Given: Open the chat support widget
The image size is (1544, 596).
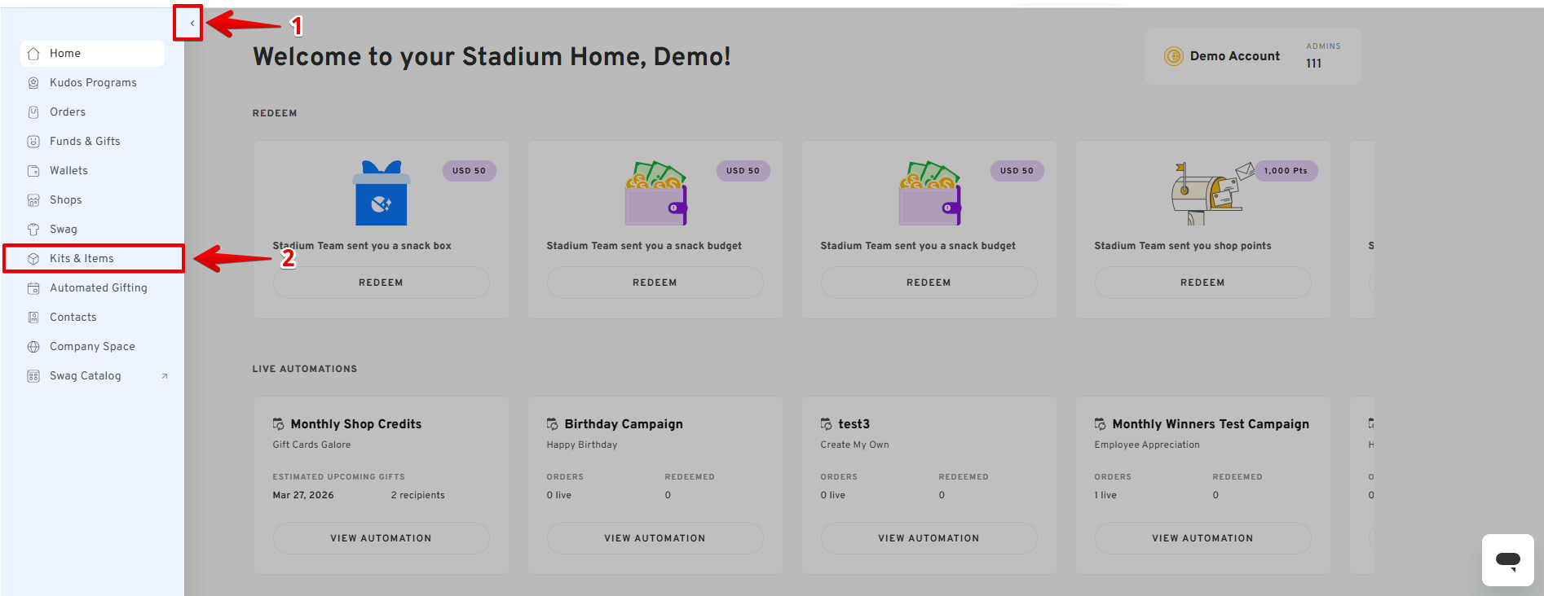Looking at the screenshot, I should click(x=1507, y=560).
